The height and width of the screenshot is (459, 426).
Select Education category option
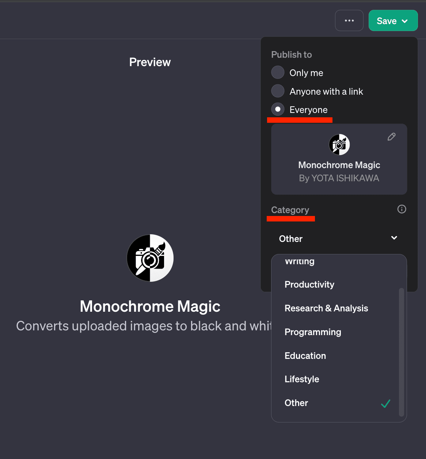click(x=305, y=356)
